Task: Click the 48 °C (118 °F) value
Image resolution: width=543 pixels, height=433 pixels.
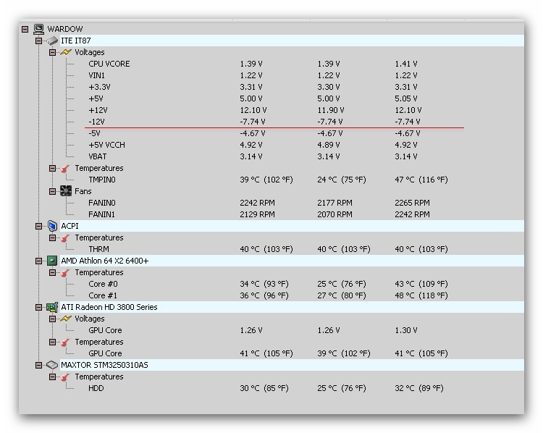Action: (421, 296)
